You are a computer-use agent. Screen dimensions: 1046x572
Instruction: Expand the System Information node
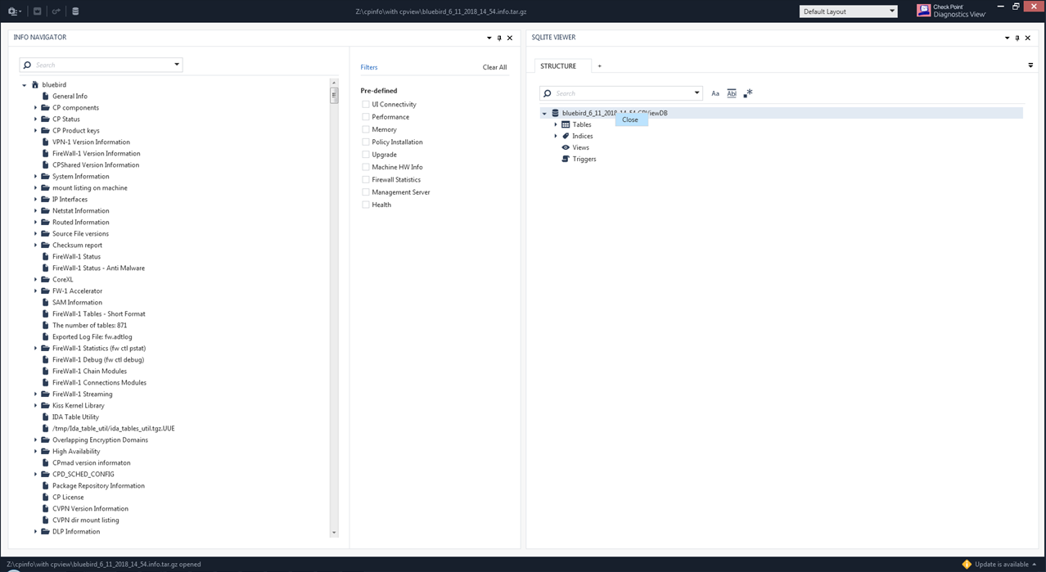(x=36, y=176)
